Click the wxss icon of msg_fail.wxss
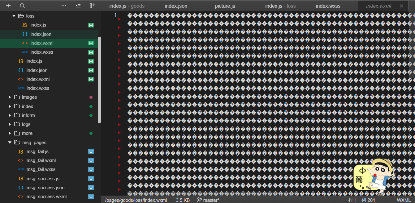This screenshot has height=203, width=415. (21, 169)
